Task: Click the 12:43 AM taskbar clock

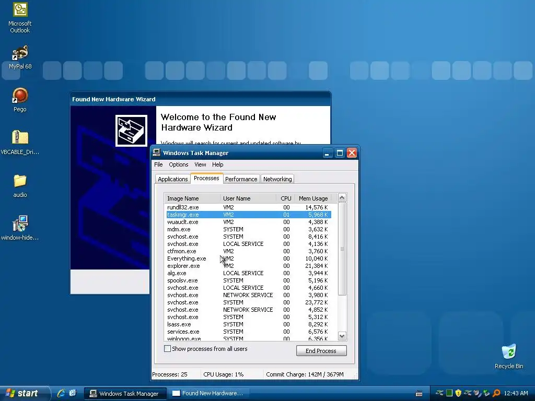Action: 516,393
